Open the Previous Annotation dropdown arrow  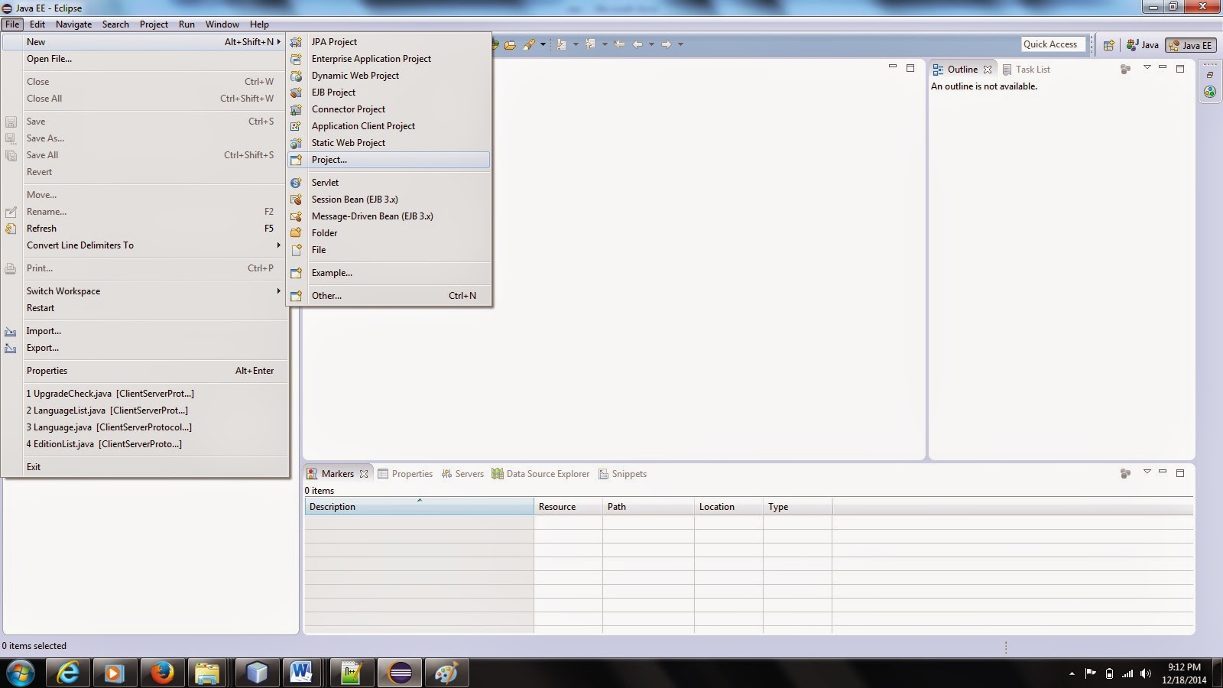click(x=605, y=44)
